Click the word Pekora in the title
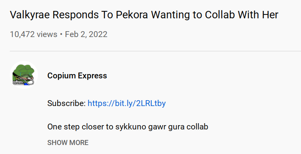Viewport: 301px width, 154px height. [x=132, y=15]
